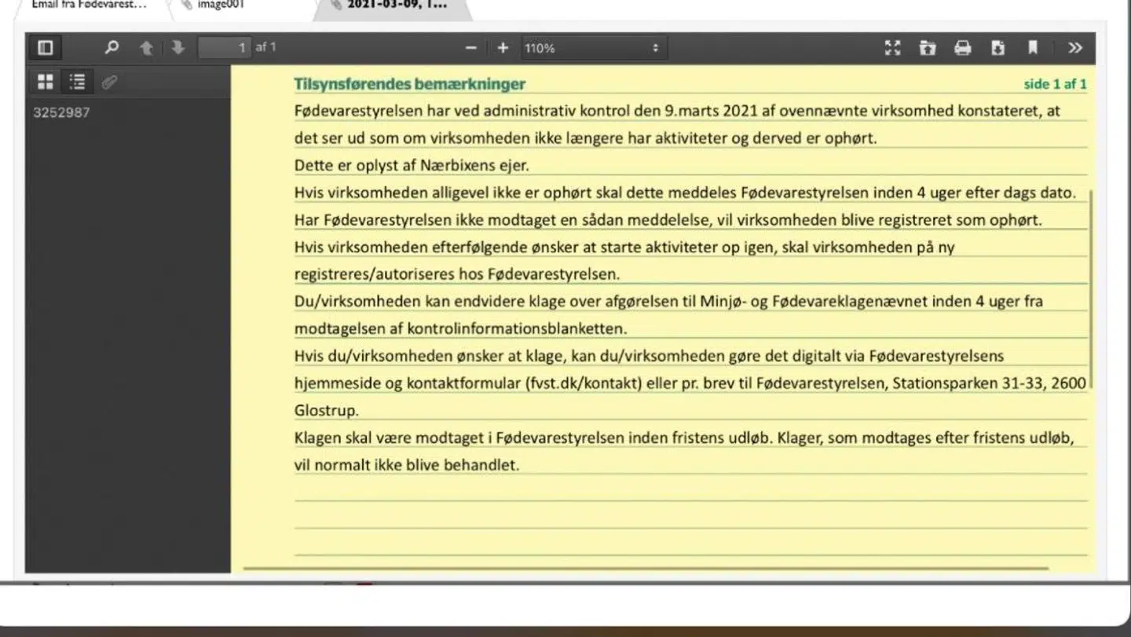Go to next page arrow
This screenshot has width=1131, height=637.
pos(178,48)
